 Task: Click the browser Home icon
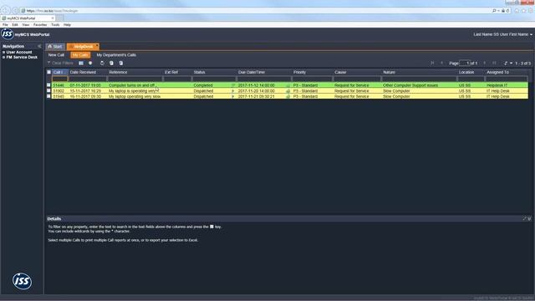(x=517, y=11)
